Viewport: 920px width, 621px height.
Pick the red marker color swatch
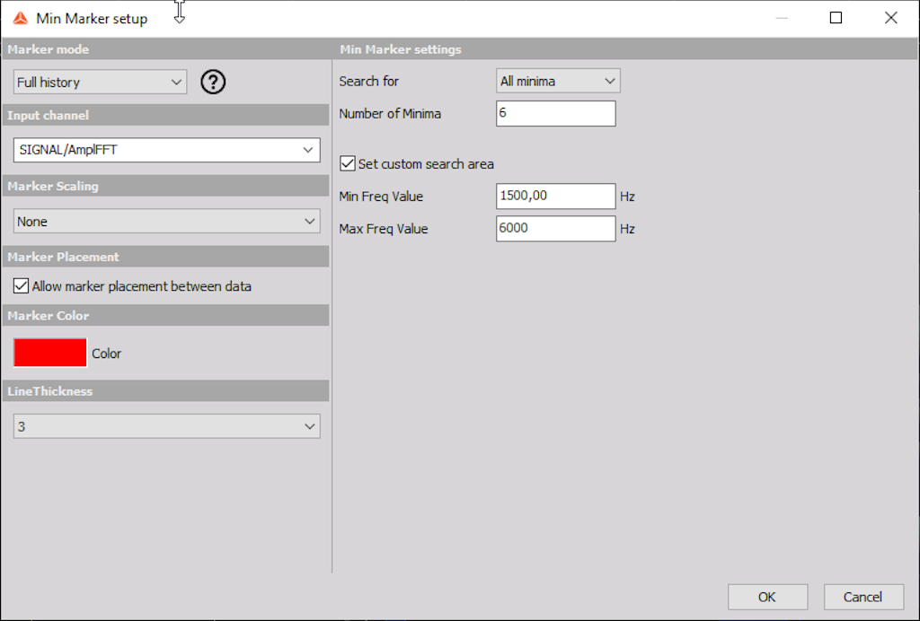tap(50, 353)
